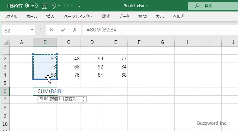Open the ページ レイアウト tab

[x=78, y=16]
